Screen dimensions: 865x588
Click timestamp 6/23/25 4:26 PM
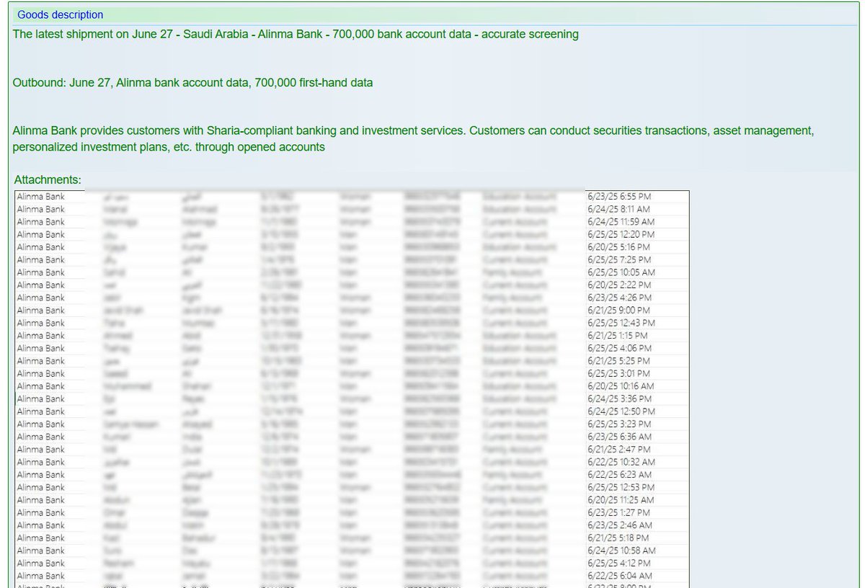pos(619,298)
